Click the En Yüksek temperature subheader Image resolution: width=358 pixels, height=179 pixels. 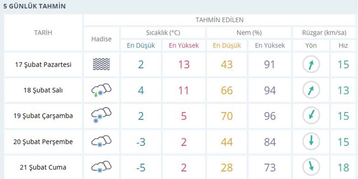(184, 46)
